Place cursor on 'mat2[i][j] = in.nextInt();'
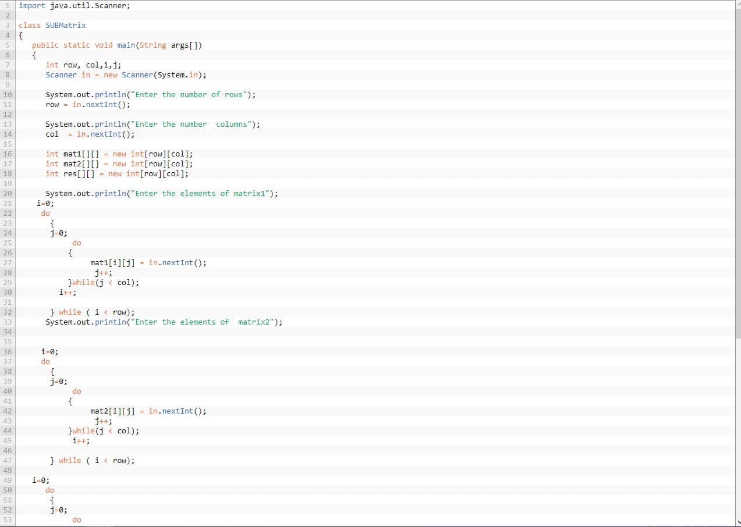Image resolution: width=741 pixels, height=527 pixels. coord(148,411)
